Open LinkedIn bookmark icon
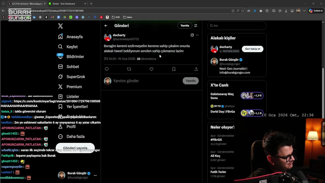Image resolution: width=325 pixels, height=183 pixels. tap(34, 17)
